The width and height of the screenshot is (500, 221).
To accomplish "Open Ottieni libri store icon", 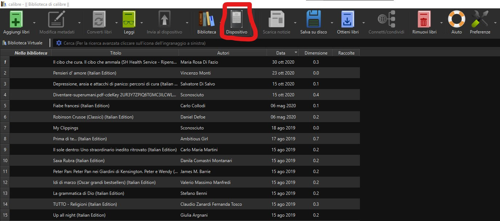I will click(x=348, y=19).
